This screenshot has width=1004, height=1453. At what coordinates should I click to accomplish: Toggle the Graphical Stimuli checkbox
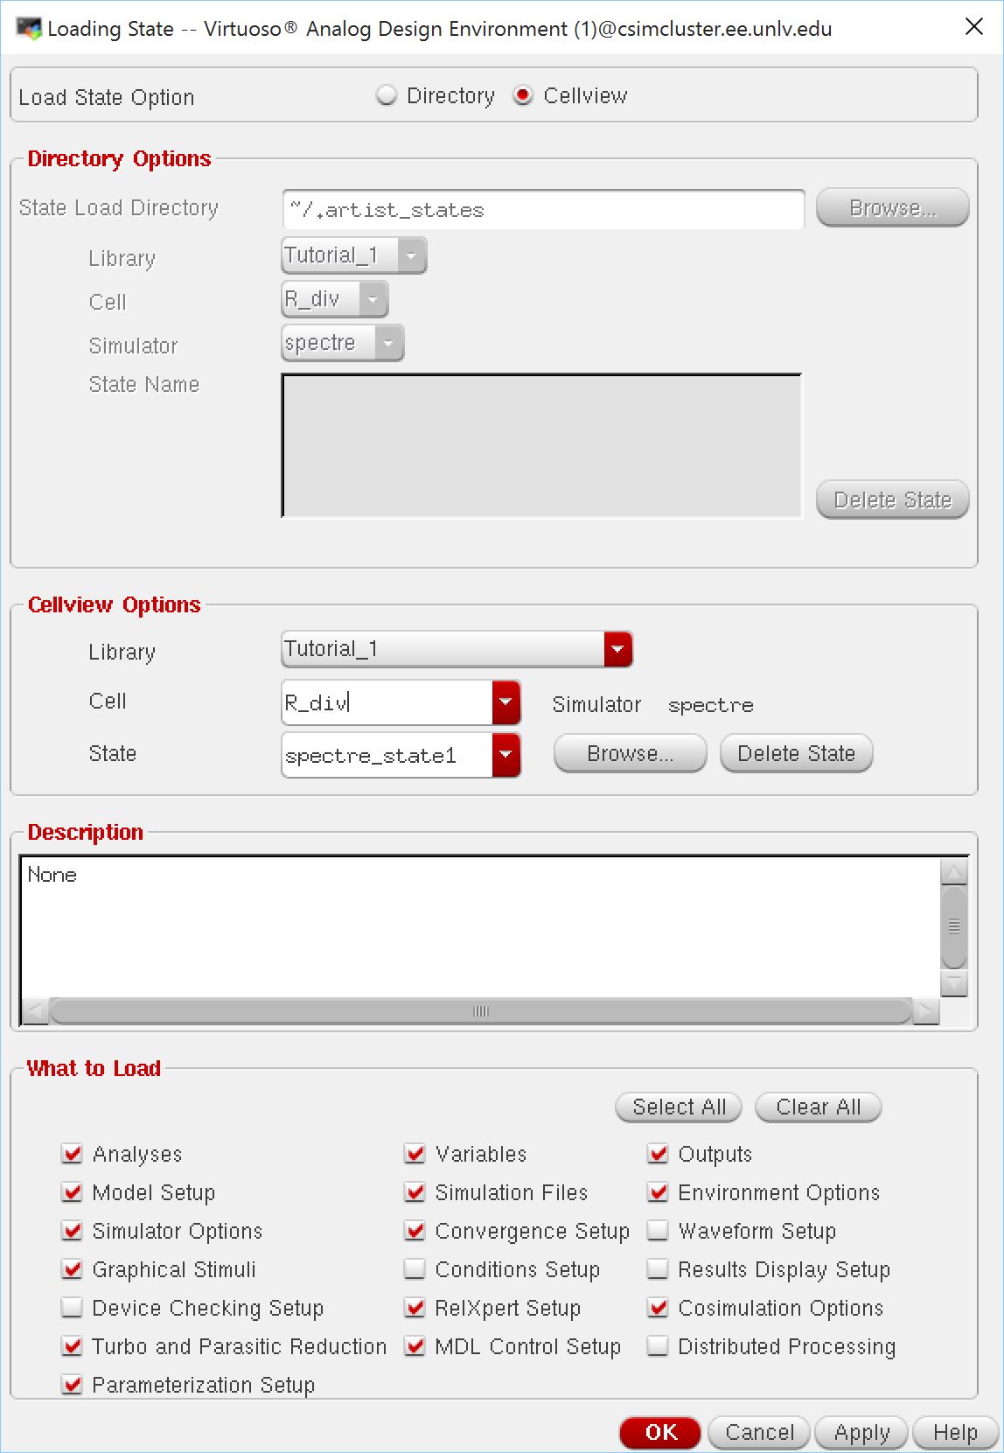point(73,1269)
